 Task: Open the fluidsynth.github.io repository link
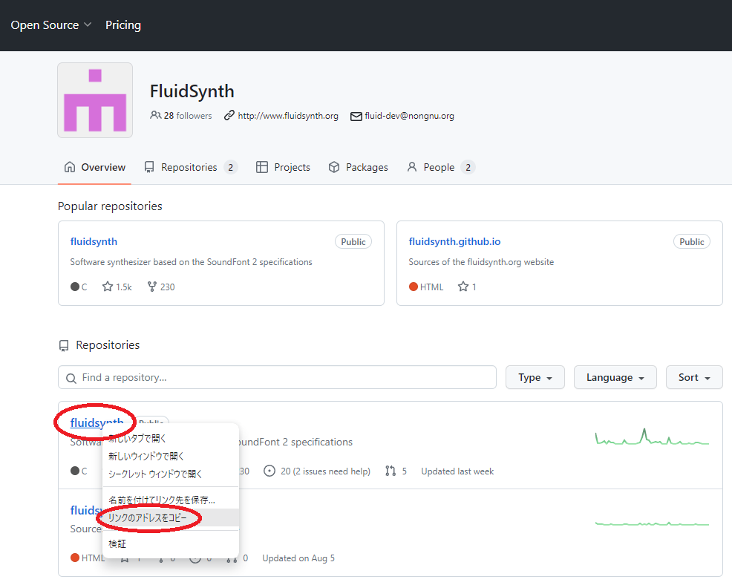click(454, 241)
